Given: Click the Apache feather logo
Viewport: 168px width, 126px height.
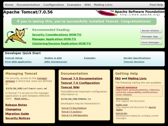Looking at the screenshot, I should 106,13.
